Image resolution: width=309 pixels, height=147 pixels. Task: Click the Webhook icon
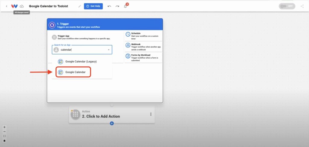point(128,45)
